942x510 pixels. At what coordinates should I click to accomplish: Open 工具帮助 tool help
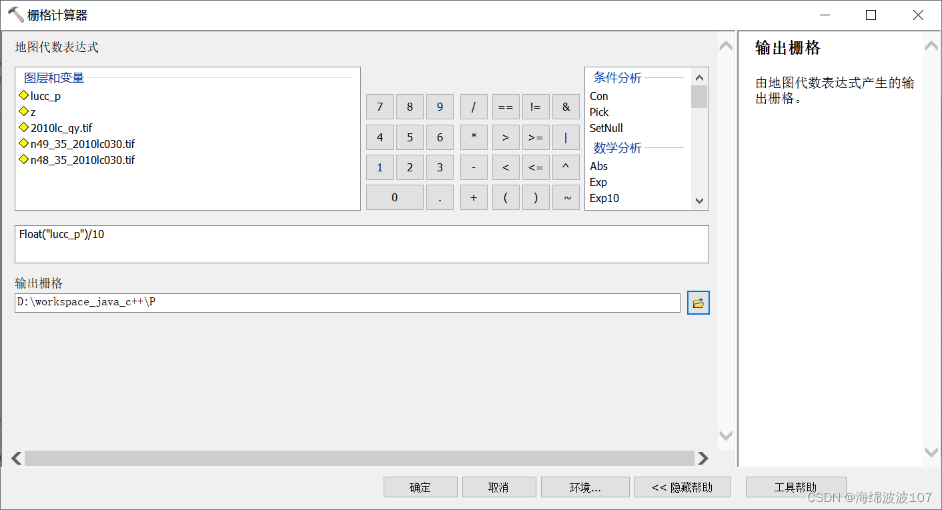pos(796,487)
